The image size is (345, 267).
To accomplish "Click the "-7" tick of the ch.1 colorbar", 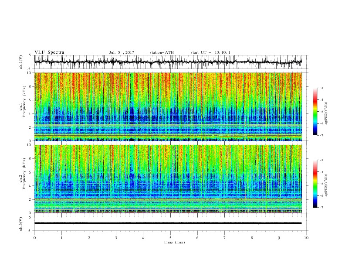I will 321,135.
